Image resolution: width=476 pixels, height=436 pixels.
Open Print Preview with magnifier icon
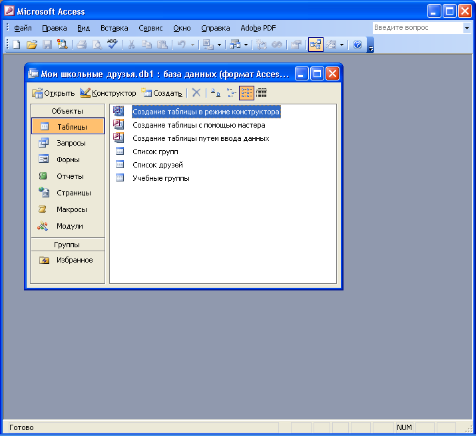coord(97,45)
